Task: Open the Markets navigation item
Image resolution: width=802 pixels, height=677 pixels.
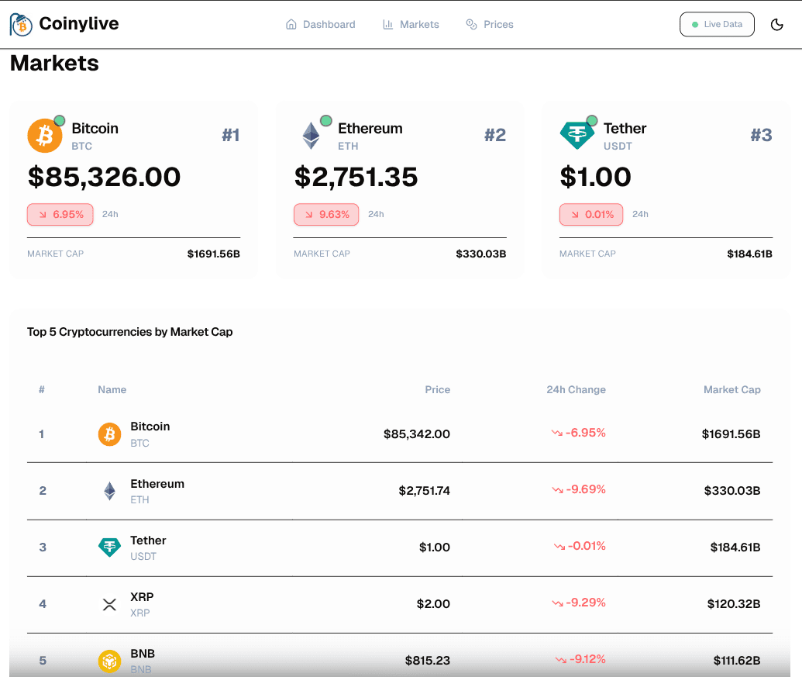Action: pos(419,24)
